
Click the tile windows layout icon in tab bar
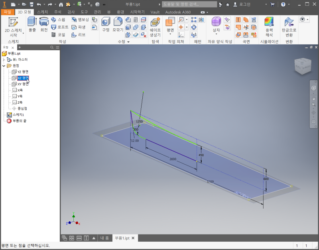click(72, 238)
